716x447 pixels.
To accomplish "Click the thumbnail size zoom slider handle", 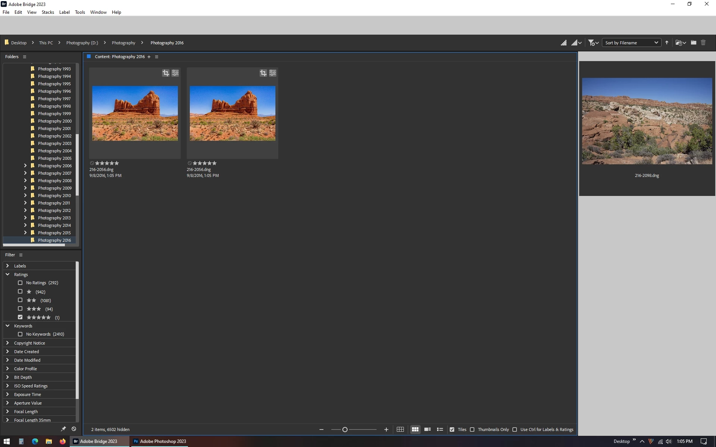I will click(x=345, y=429).
